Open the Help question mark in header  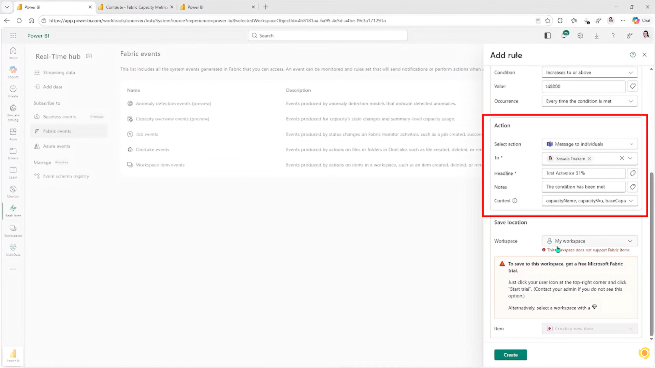tap(613, 35)
